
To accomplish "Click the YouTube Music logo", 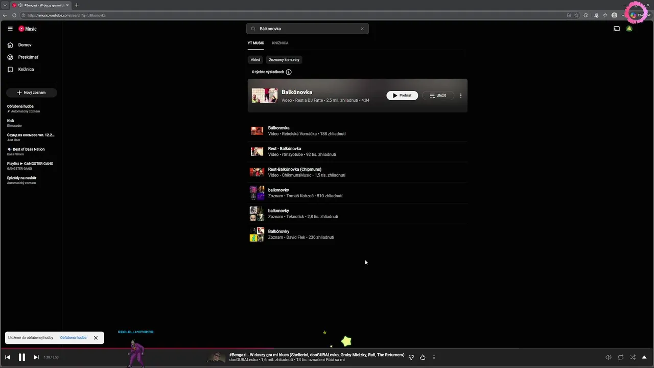I will point(28,29).
